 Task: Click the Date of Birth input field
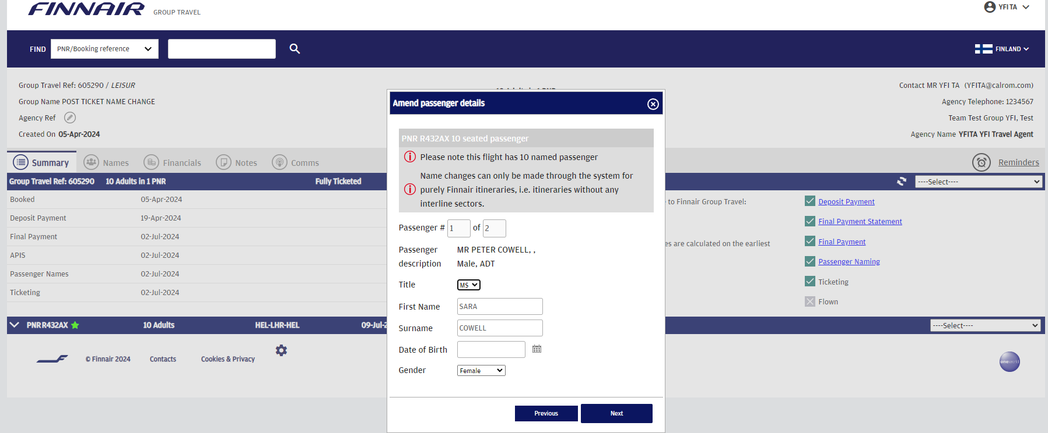click(491, 349)
